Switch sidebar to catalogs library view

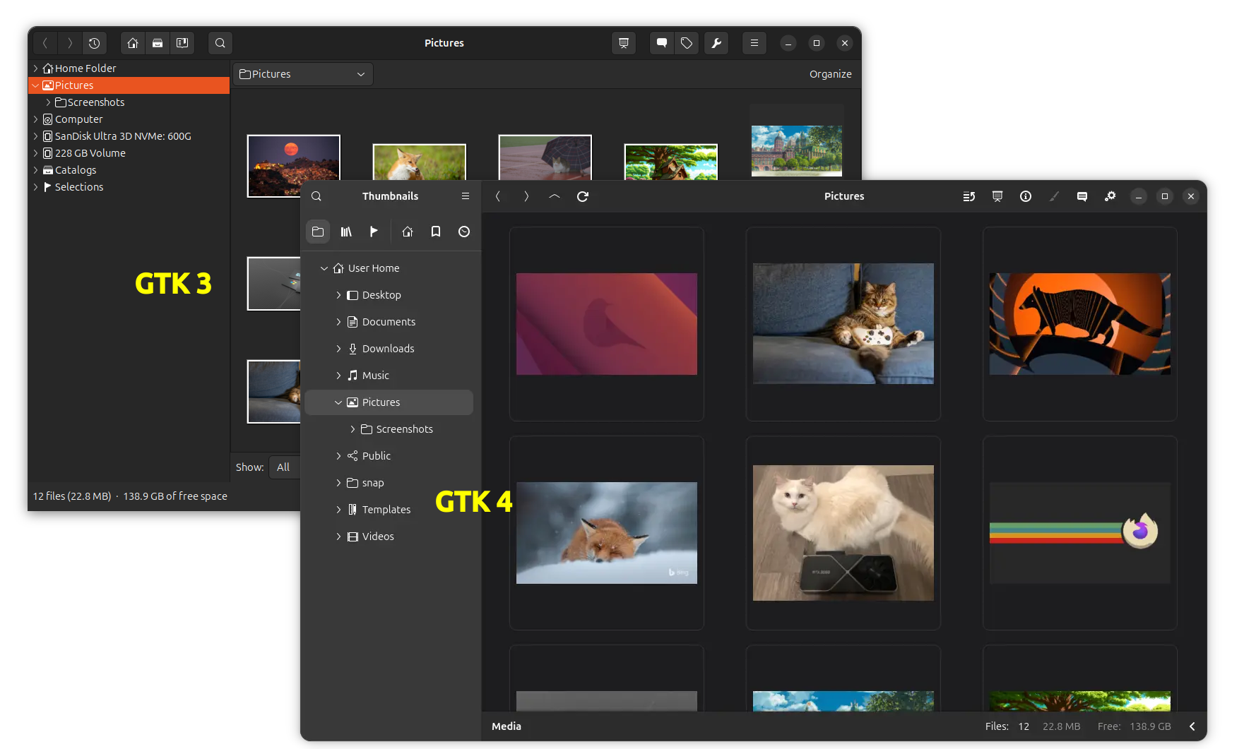(346, 232)
